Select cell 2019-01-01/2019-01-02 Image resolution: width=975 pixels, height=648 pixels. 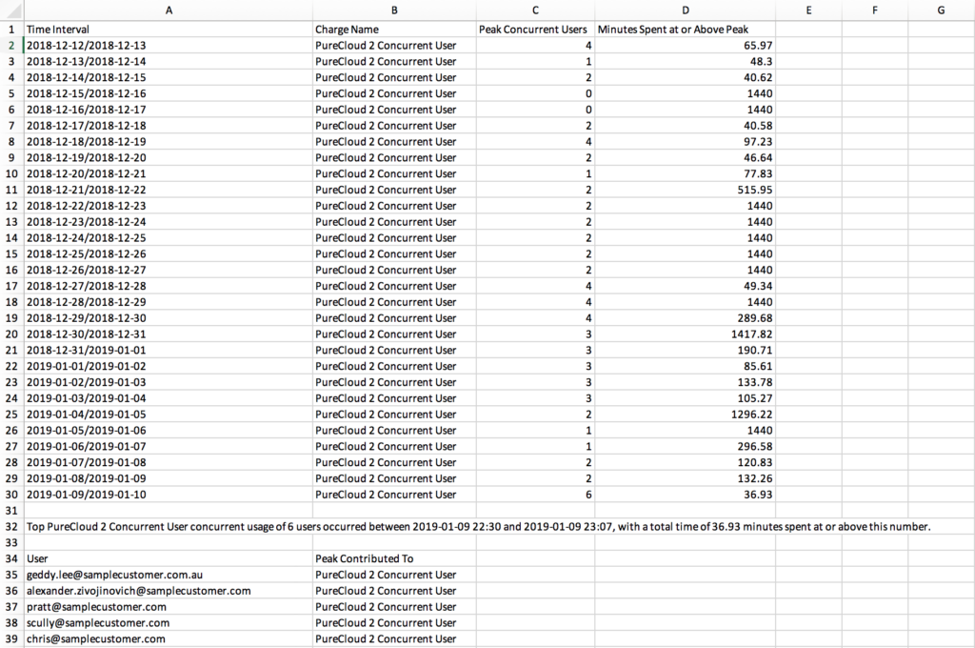169,366
